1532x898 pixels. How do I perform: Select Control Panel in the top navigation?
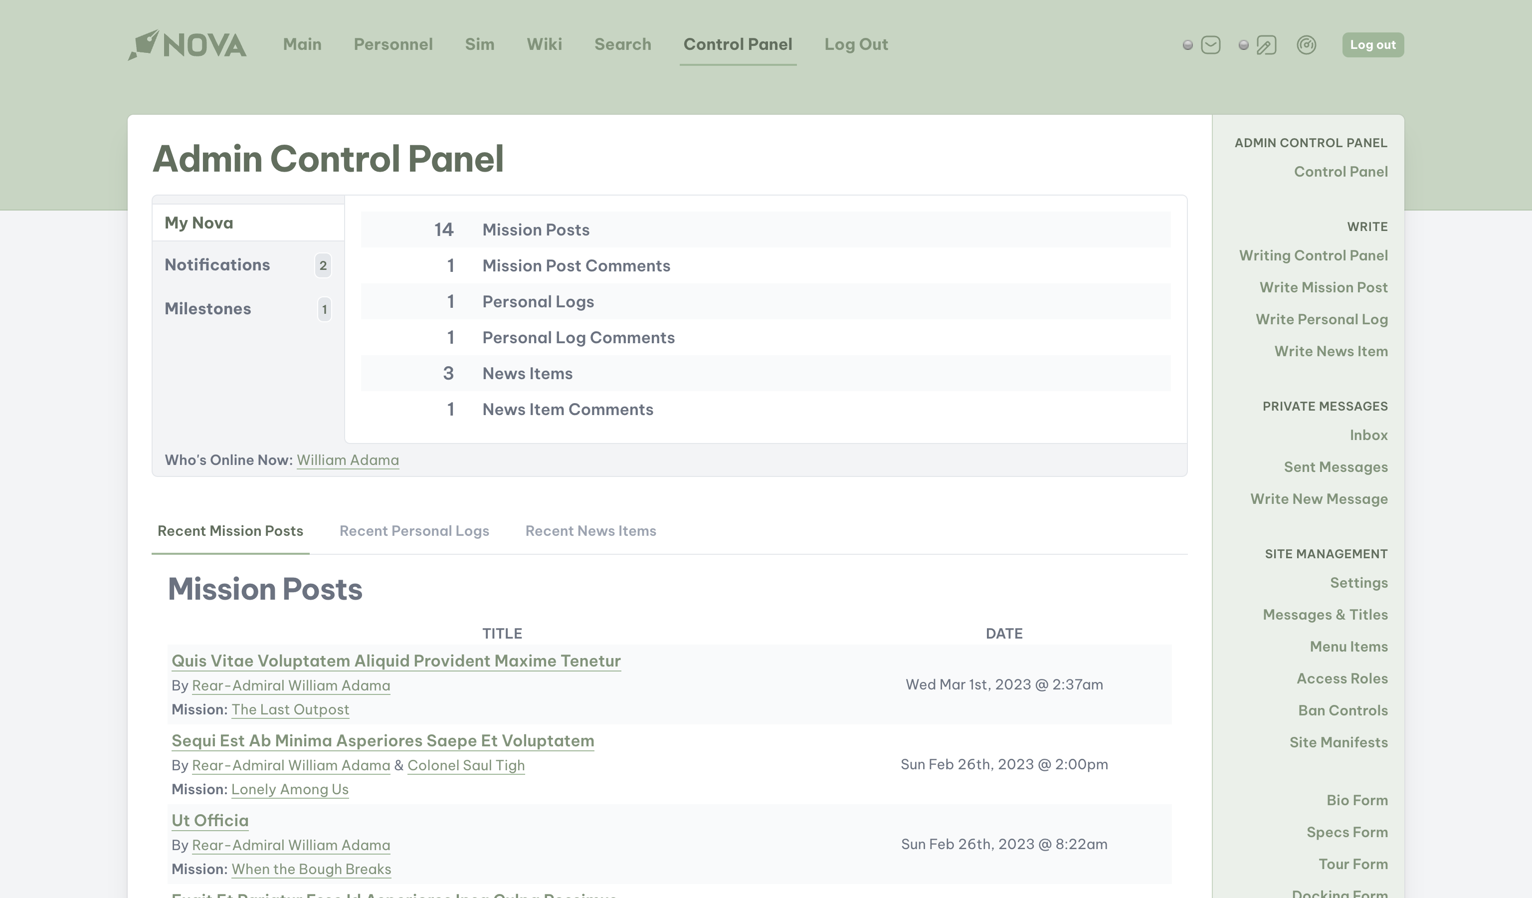[738, 44]
